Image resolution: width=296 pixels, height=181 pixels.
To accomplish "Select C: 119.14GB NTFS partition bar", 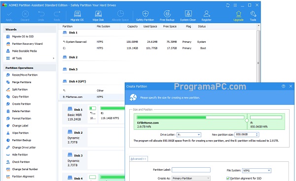I will pyautogui.click(x=112, y=114).
